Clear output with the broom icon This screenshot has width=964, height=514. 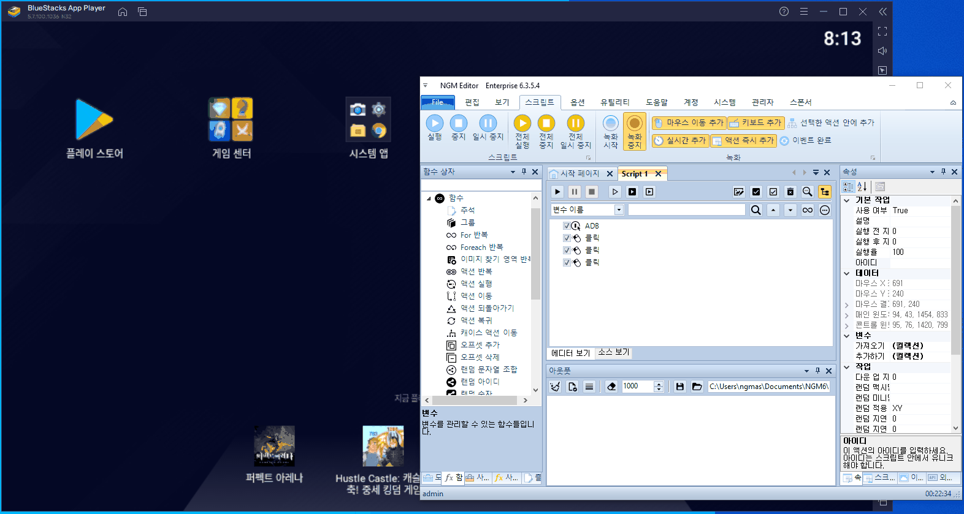[x=555, y=387]
